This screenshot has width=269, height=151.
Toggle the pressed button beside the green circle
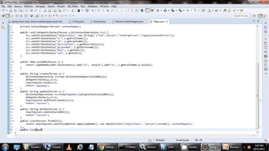(148, 10)
